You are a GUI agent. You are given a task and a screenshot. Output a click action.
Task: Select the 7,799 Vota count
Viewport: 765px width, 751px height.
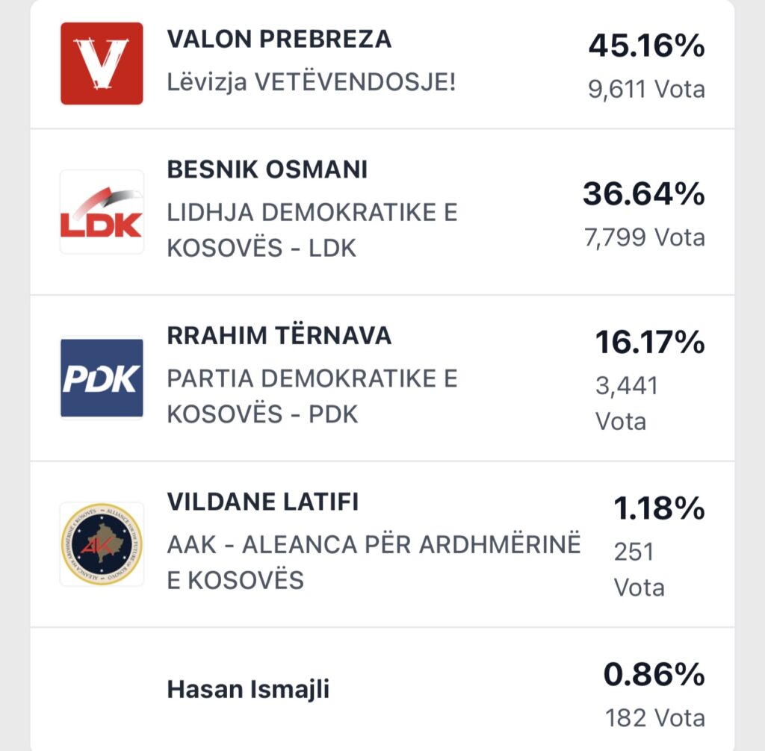tap(644, 237)
